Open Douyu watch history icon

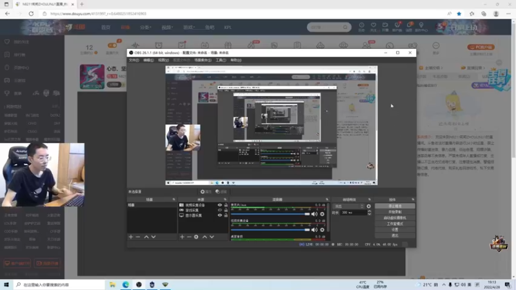pos(361,25)
